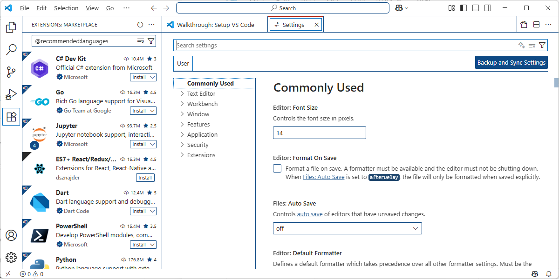Show errors and warnings in status bar
The image size is (559, 279).
32,274
